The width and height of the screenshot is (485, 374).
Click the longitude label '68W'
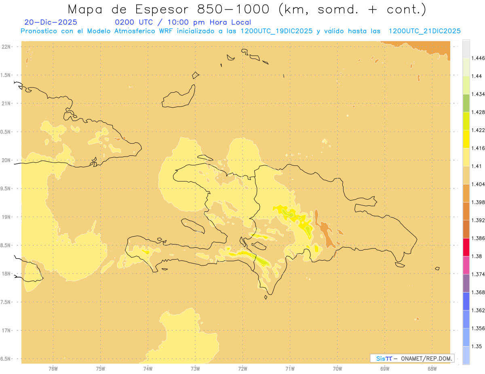[432, 369]
